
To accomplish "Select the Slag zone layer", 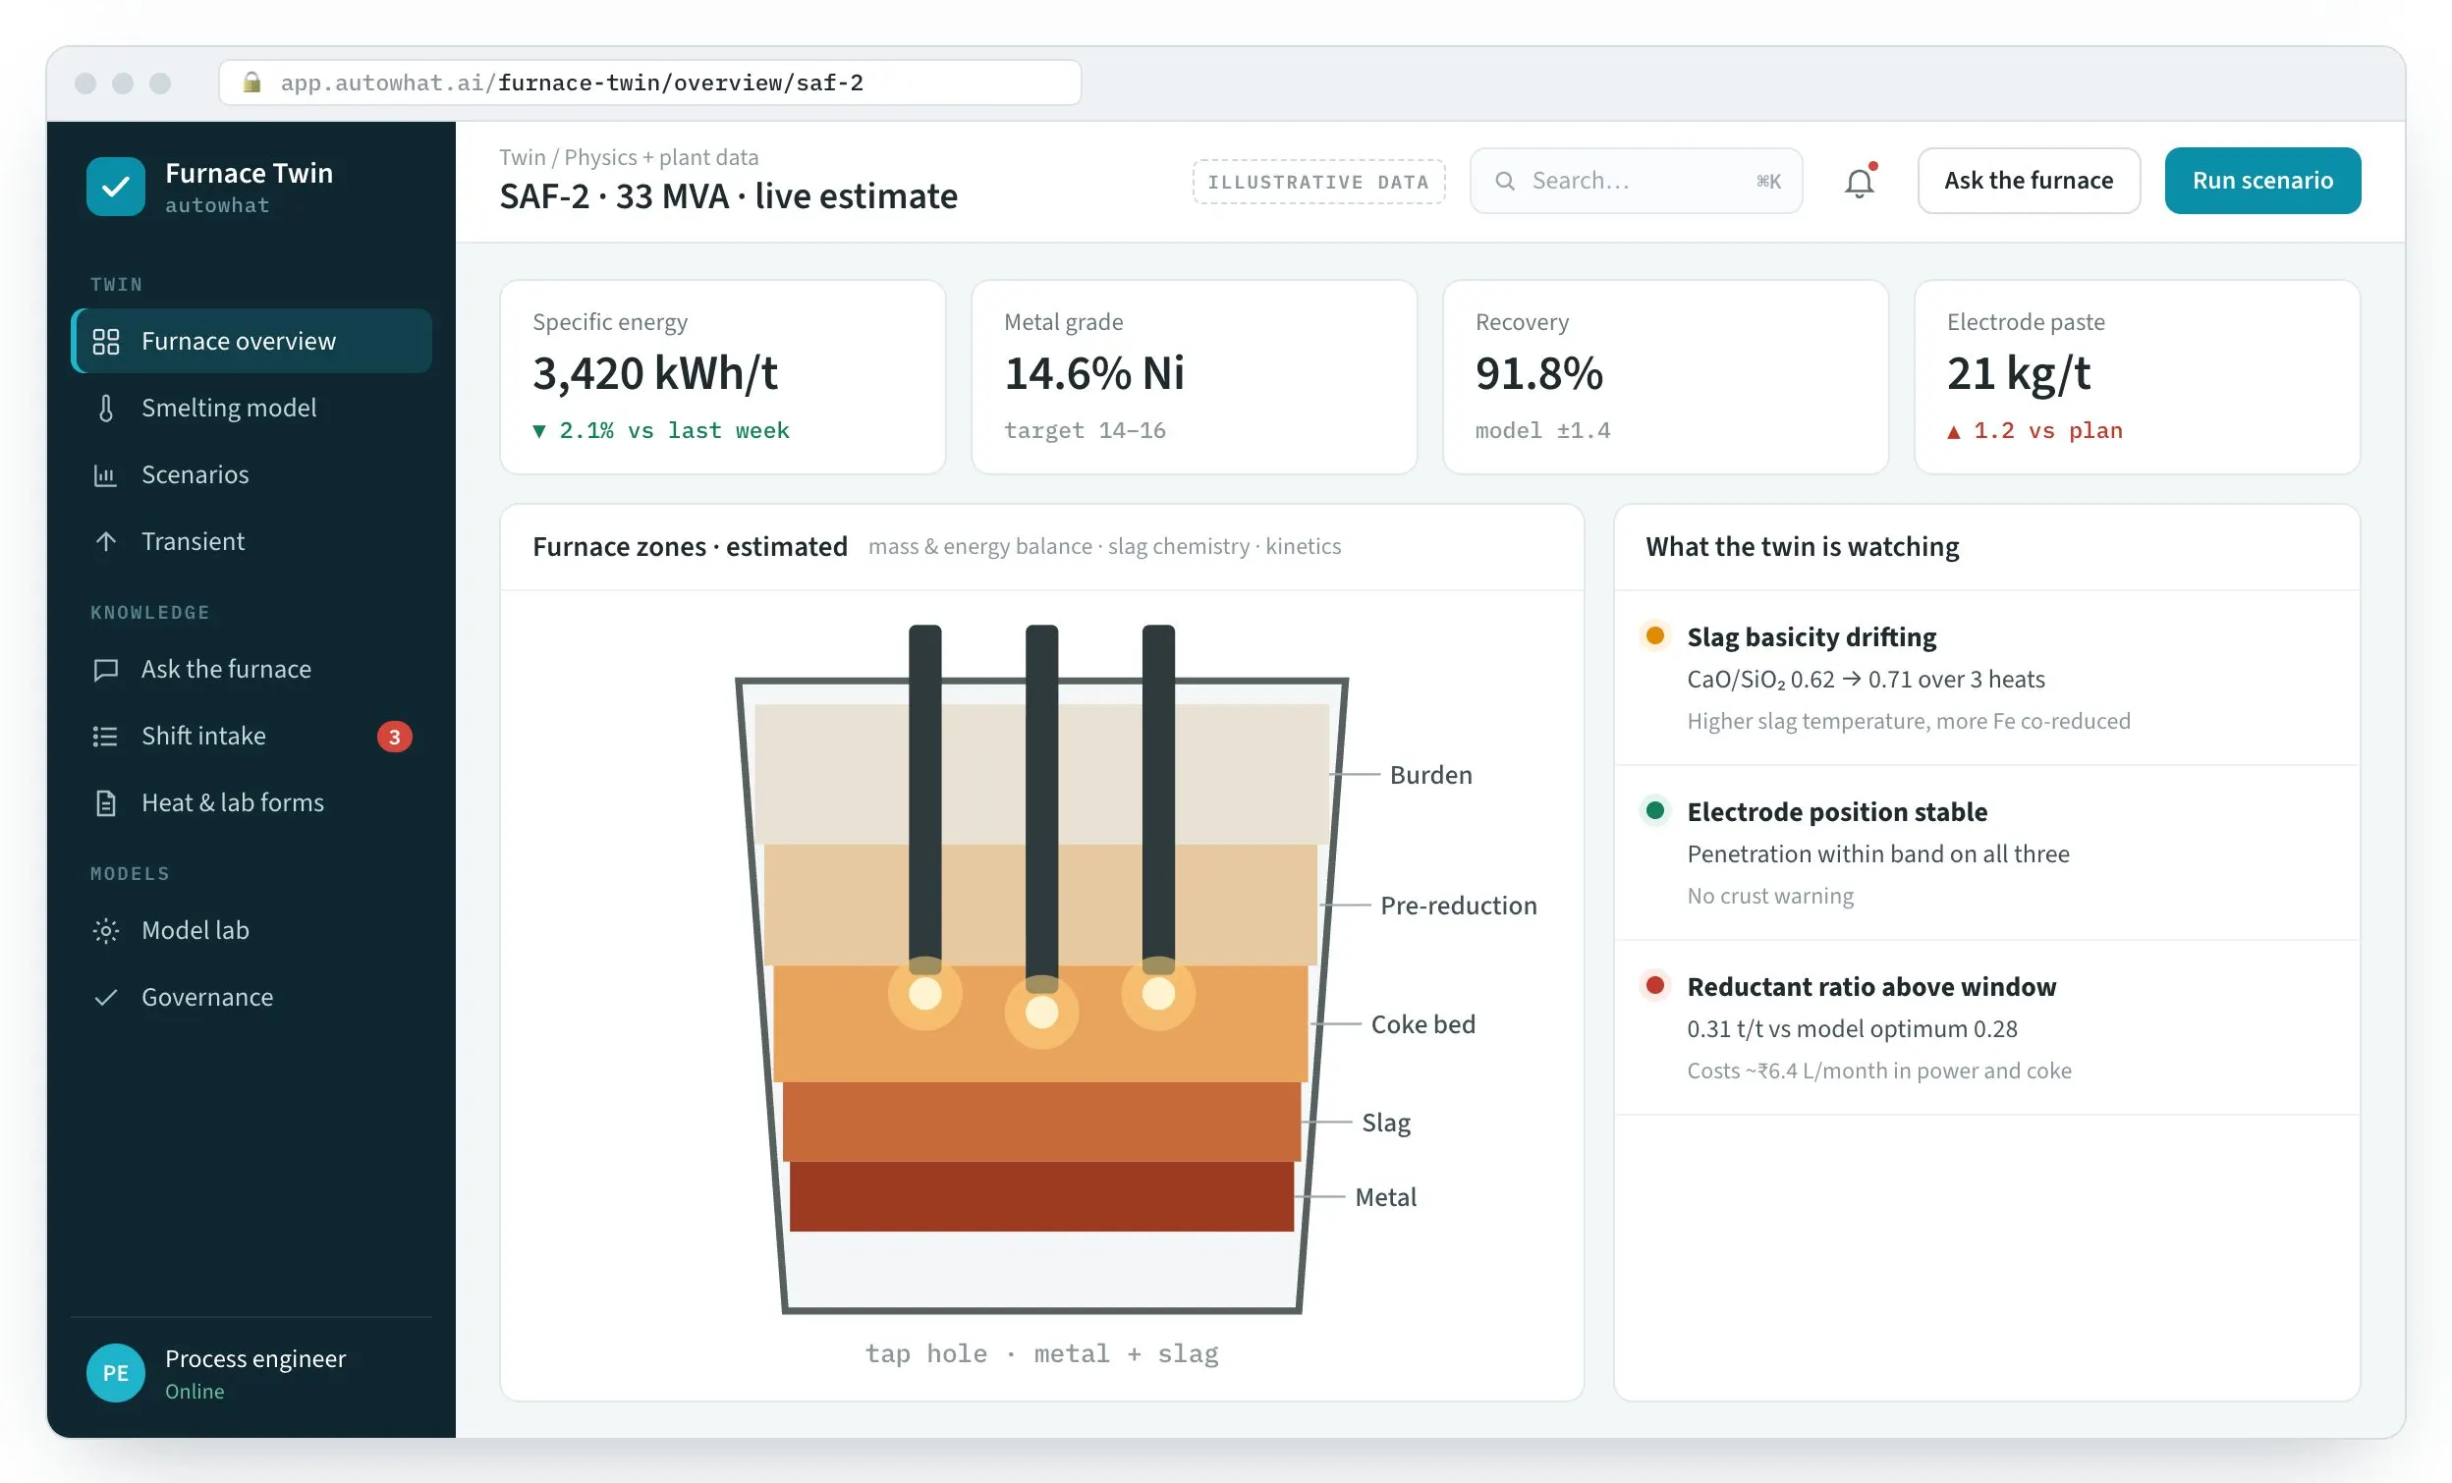I will (x=1042, y=1122).
